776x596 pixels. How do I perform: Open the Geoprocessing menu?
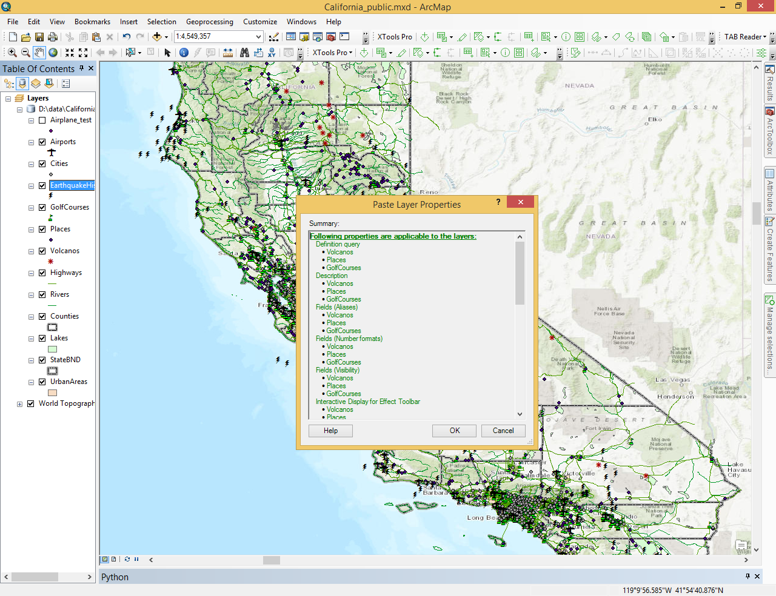tap(209, 22)
